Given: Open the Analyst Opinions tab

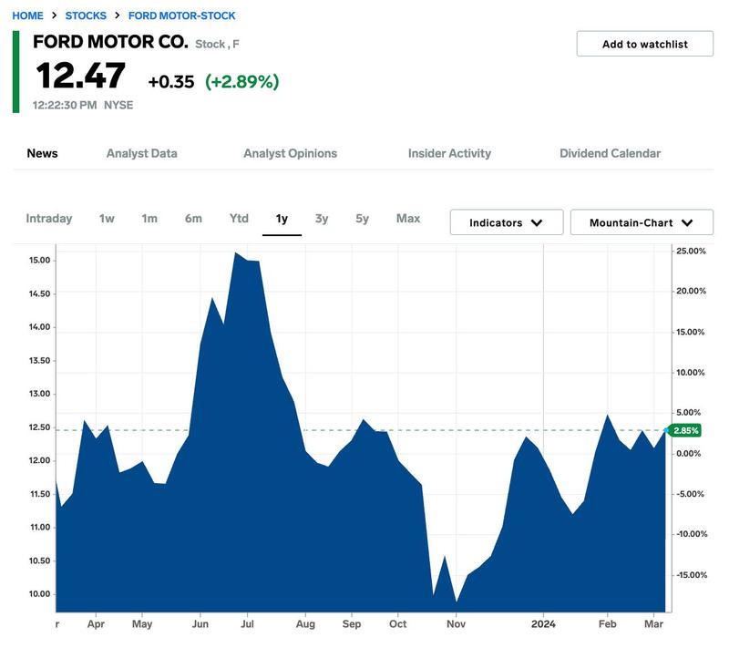Looking at the screenshot, I should (x=290, y=153).
